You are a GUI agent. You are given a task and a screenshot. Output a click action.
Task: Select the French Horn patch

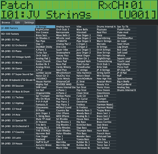point(106,133)
